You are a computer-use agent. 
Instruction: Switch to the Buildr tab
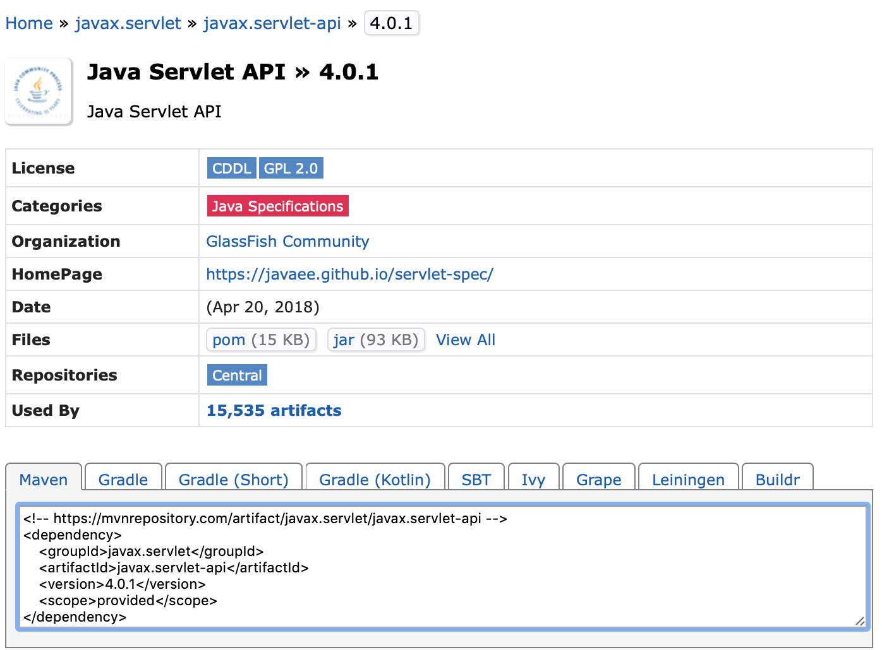pyautogui.click(x=777, y=478)
